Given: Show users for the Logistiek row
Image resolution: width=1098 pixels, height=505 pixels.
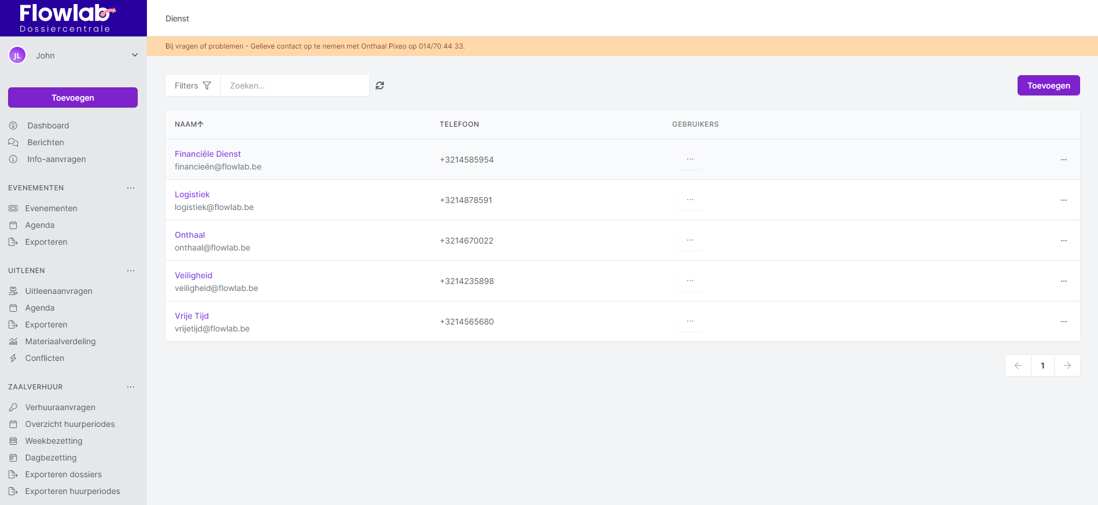Looking at the screenshot, I should pos(690,200).
